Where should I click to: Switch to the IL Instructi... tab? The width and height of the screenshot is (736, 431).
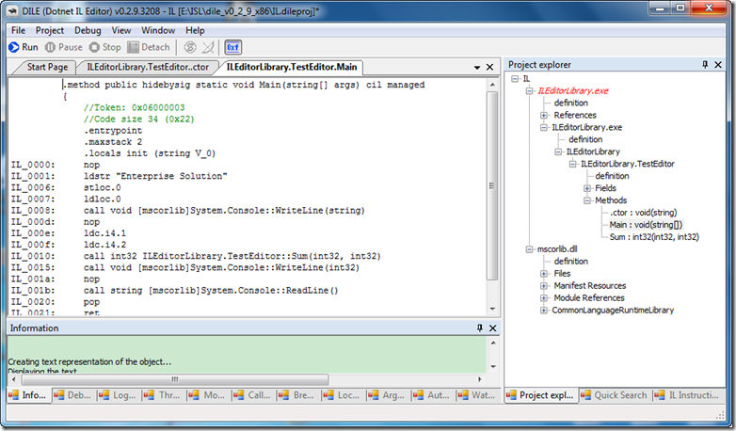click(x=688, y=395)
